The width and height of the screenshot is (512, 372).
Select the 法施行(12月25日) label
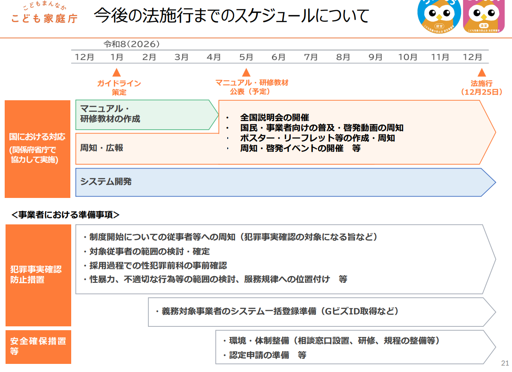(x=482, y=87)
